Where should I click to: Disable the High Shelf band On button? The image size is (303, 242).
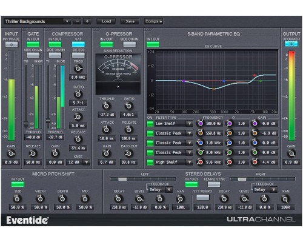point(150,162)
